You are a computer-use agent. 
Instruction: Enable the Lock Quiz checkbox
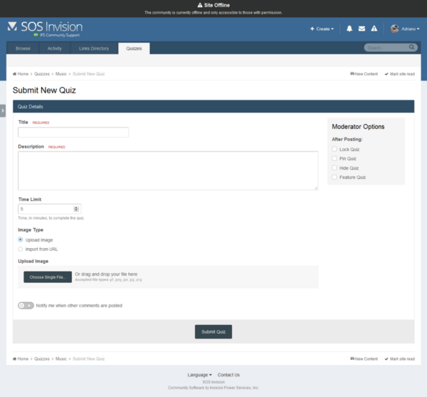pos(334,150)
